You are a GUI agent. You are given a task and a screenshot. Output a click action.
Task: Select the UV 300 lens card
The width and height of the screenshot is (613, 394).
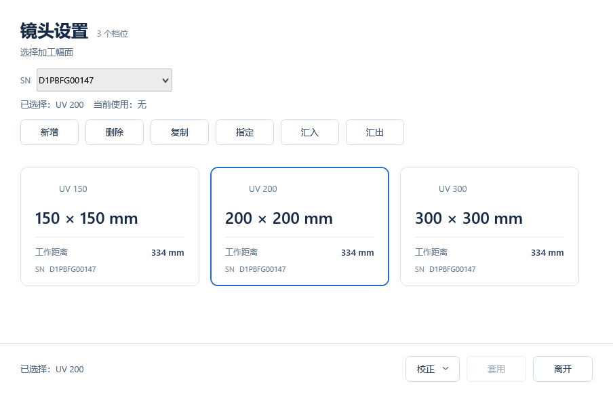(x=490, y=226)
